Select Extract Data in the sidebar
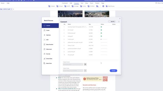Viewport: 163px width, 91px height. pyautogui.click(x=50, y=59)
